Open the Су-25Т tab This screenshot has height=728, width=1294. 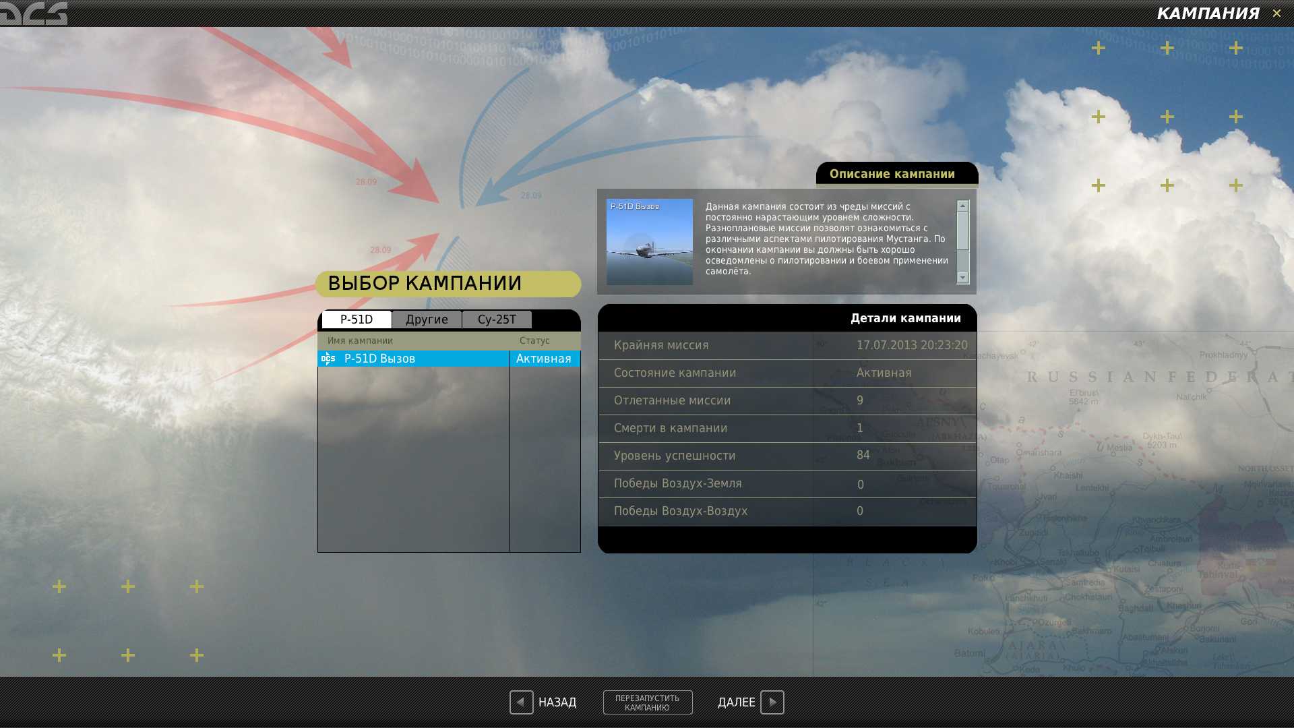497,319
